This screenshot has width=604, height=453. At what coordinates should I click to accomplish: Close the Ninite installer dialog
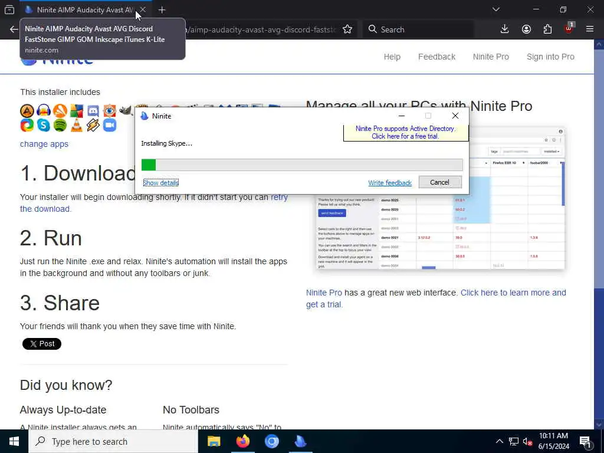coord(455,116)
